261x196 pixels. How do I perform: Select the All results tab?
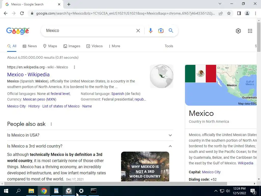point(12,46)
